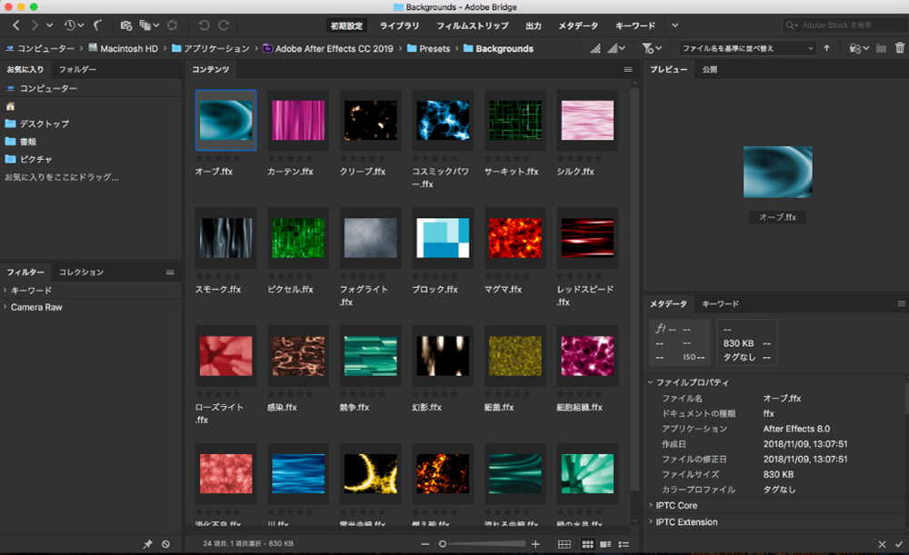Toggle the sort ascending arrow

pyautogui.click(x=827, y=47)
